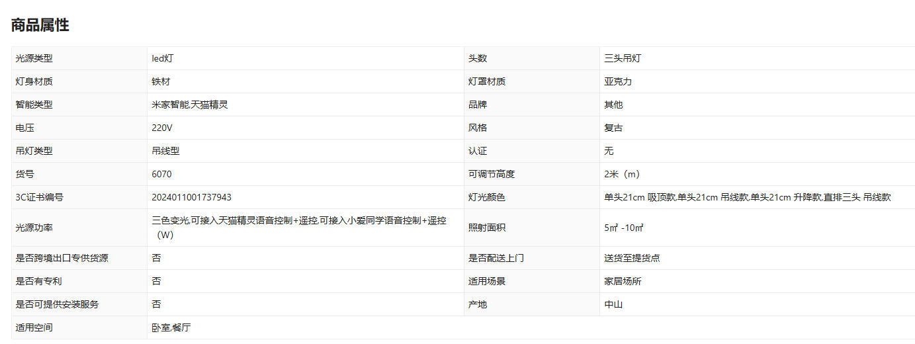Click the 送货至提货点 delivery value
This screenshot has height=344, width=915.
click(631, 258)
